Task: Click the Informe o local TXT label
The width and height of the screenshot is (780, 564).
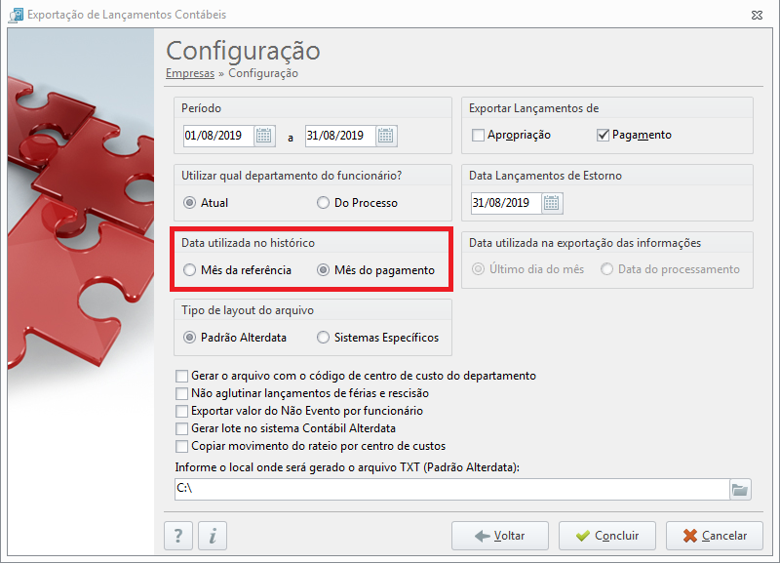Action: click(x=347, y=467)
